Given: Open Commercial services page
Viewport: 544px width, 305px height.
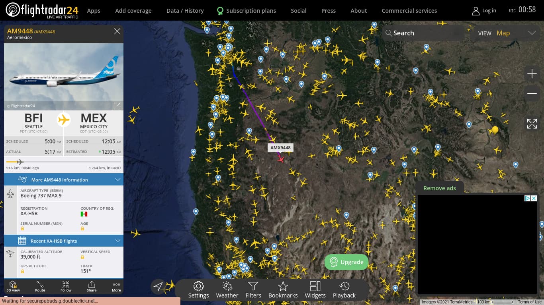Looking at the screenshot, I should 409,11.
